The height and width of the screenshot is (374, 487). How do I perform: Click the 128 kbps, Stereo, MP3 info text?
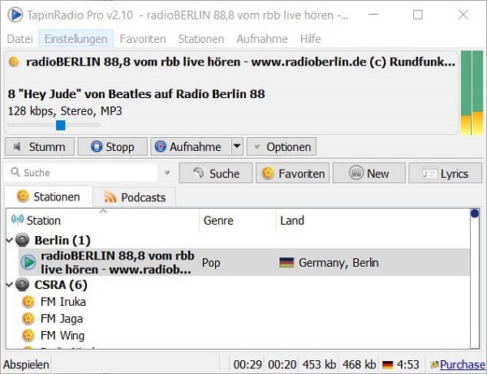point(65,111)
